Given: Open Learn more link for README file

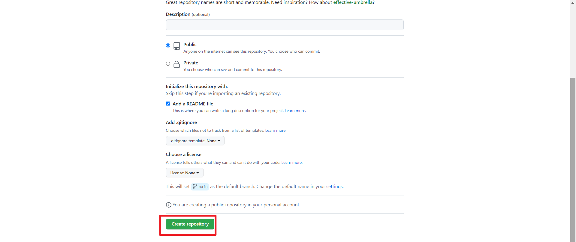Looking at the screenshot, I should coord(295,111).
